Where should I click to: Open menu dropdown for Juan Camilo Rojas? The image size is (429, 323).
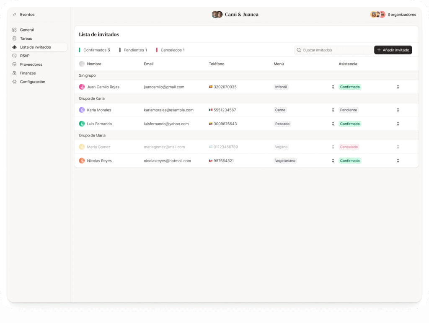click(333, 87)
